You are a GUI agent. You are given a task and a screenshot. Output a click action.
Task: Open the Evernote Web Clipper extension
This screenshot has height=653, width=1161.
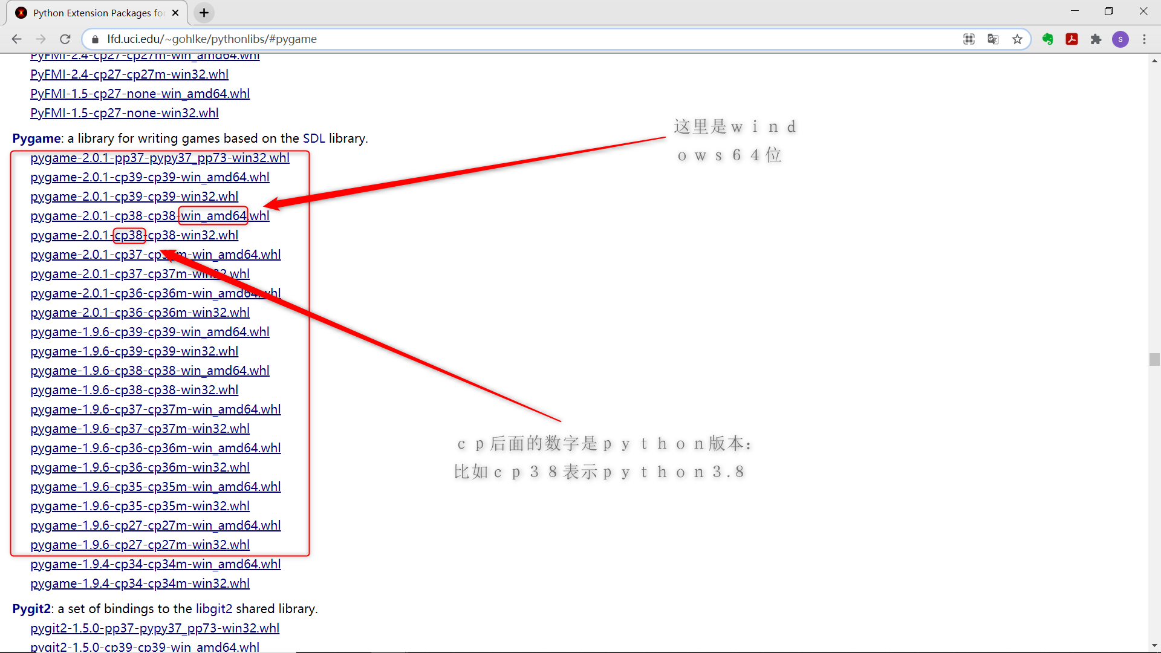coord(1048,39)
